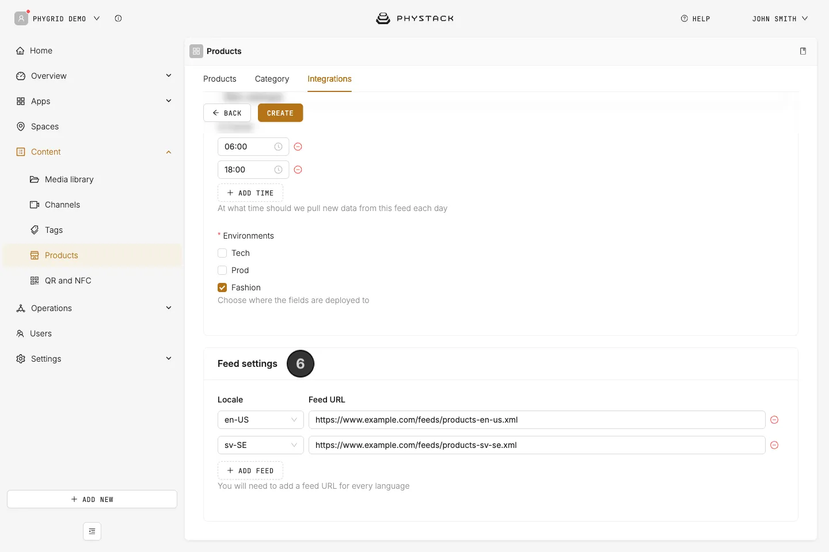Open clock picker for 18:00 field
The width and height of the screenshot is (829, 552).
279,170
